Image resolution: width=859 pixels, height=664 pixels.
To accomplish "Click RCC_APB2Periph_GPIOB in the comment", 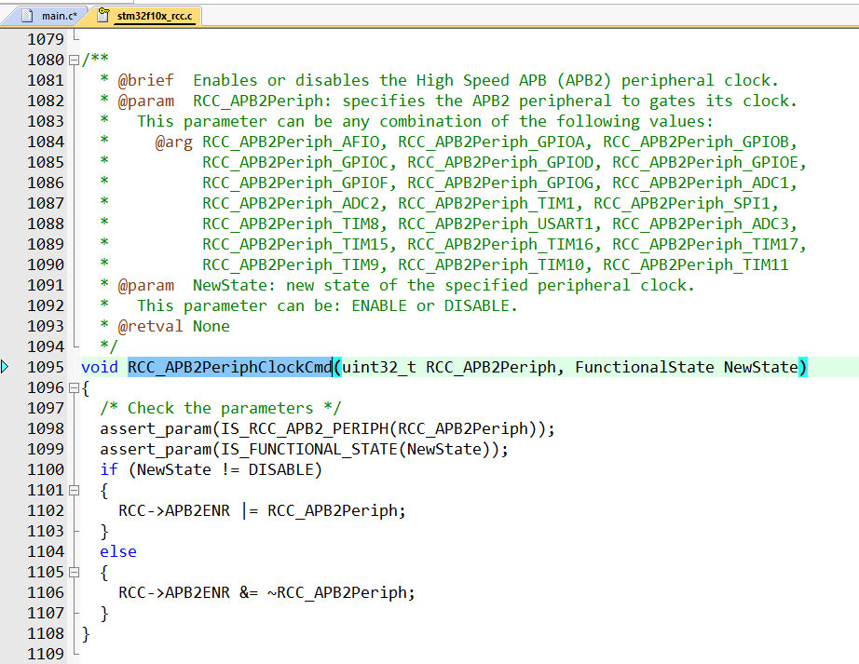I will [x=696, y=142].
